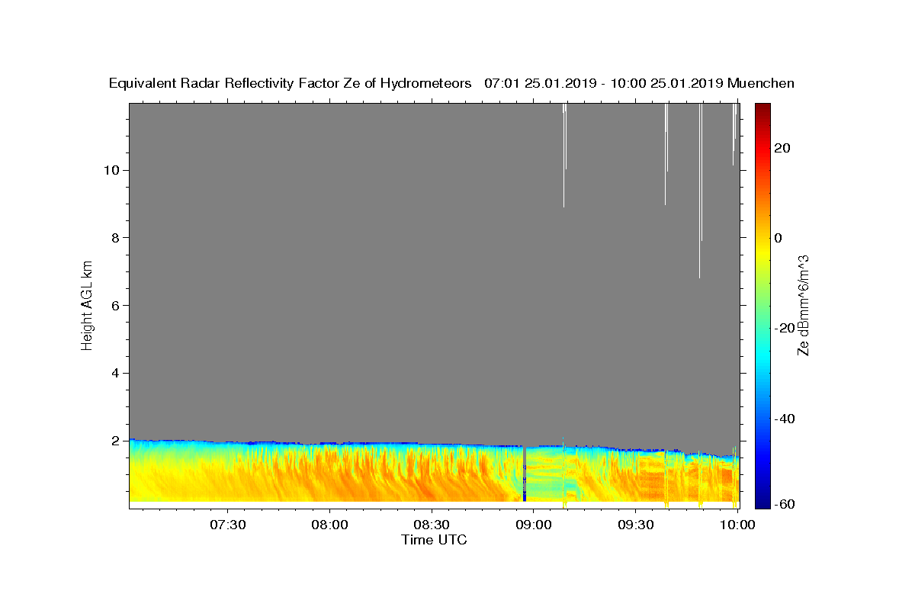This screenshot has height=610, width=915.
Task: Click the blue data gap stripe before 09:00
Action: coord(525,474)
